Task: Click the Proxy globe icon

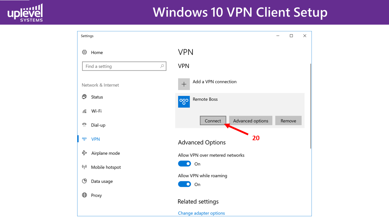Action: coord(84,195)
